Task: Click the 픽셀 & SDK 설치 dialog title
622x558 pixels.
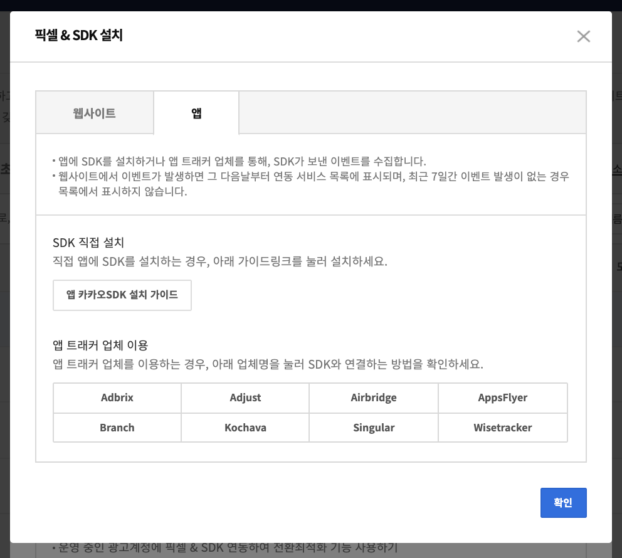Action: point(78,35)
